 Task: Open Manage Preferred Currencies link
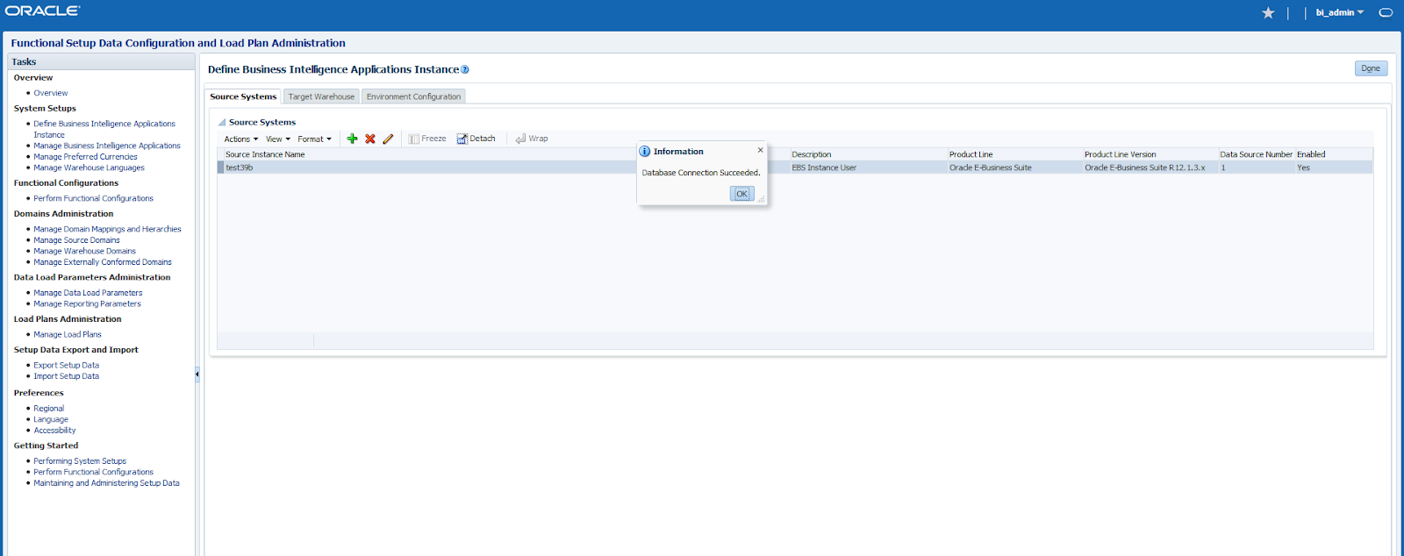pyautogui.click(x=85, y=157)
